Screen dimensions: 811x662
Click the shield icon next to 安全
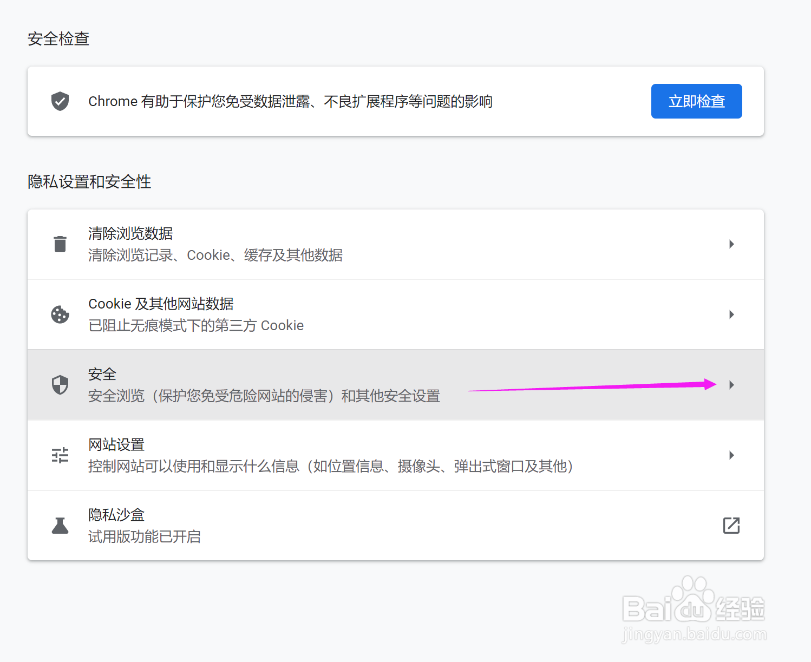pyautogui.click(x=60, y=384)
